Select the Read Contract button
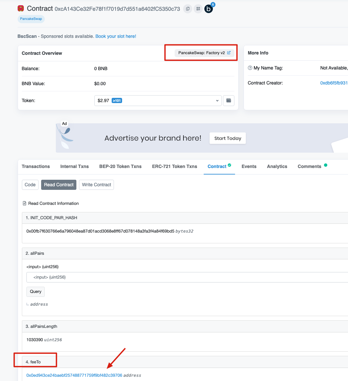The width and height of the screenshot is (348, 381). 59,185
